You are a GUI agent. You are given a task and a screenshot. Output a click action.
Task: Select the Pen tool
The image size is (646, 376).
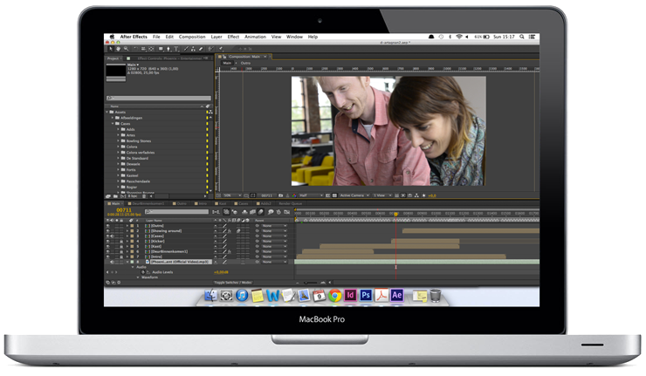(x=168, y=49)
